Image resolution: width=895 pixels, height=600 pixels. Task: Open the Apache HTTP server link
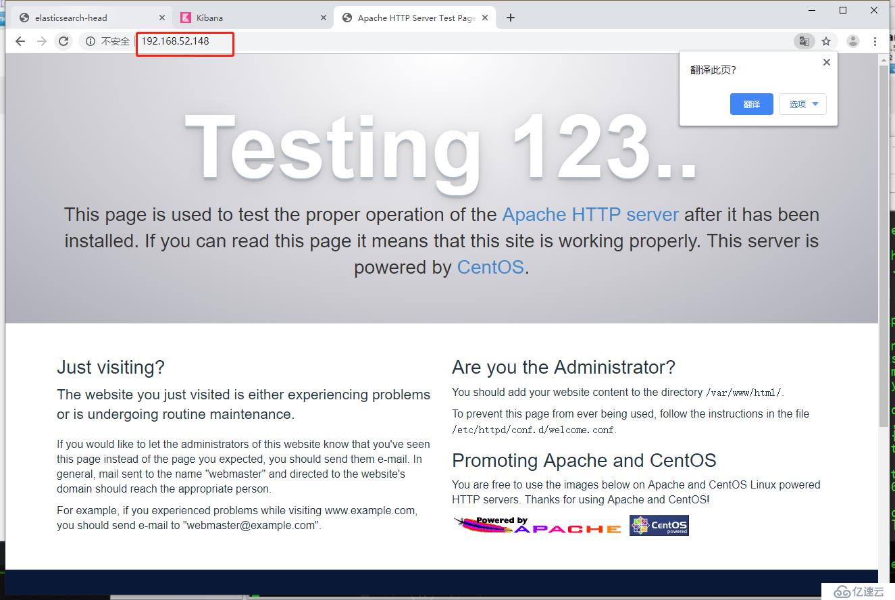(590, 215)
